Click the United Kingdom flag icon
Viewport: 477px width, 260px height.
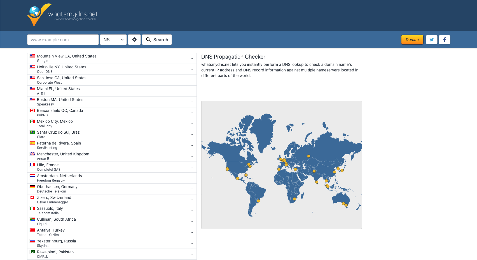[x=32, y=154]
